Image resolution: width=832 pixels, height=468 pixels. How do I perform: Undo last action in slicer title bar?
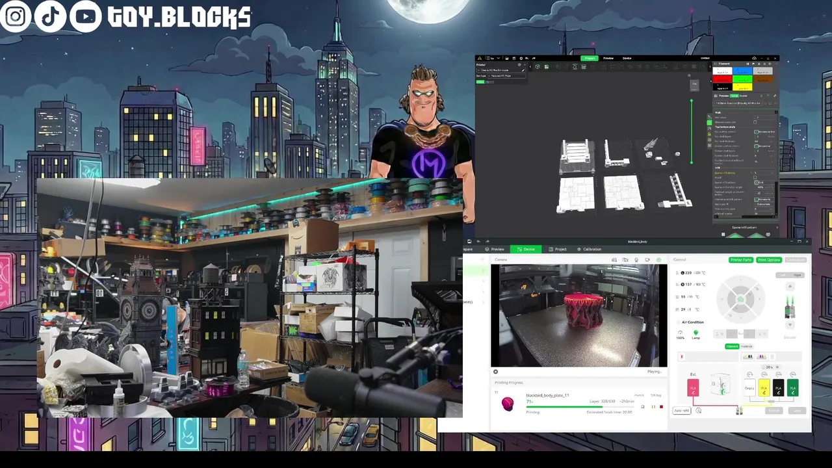526,58
